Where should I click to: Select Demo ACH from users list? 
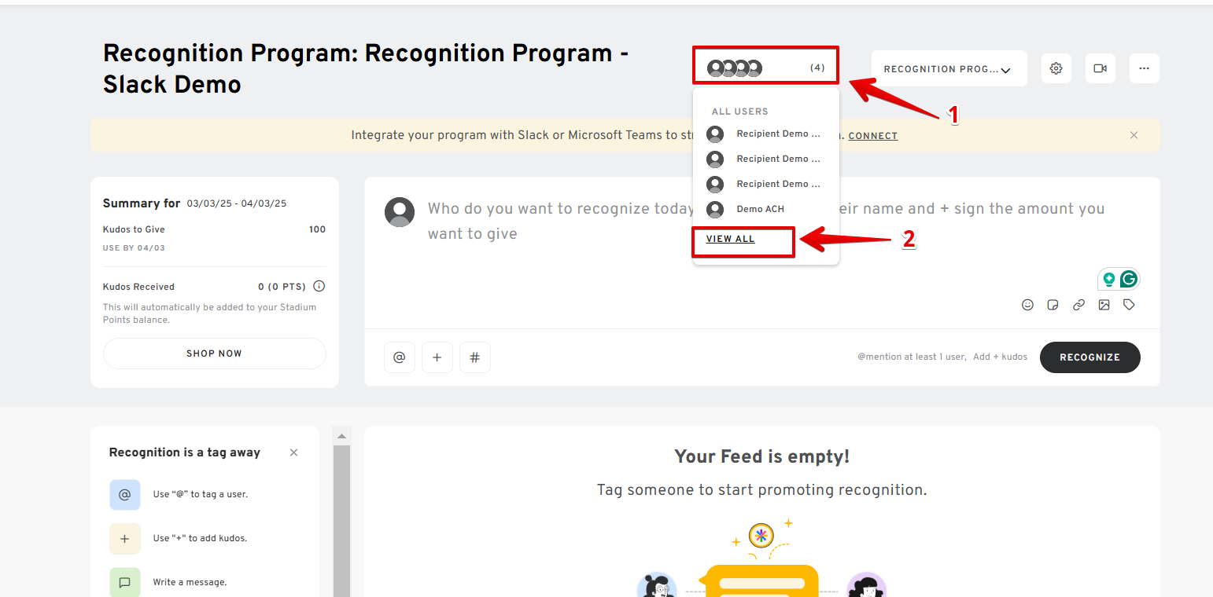(760, 209)
